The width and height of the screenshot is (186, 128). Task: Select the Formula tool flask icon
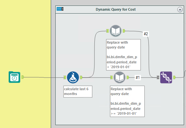pyautogui.click(x=73, y=77)
